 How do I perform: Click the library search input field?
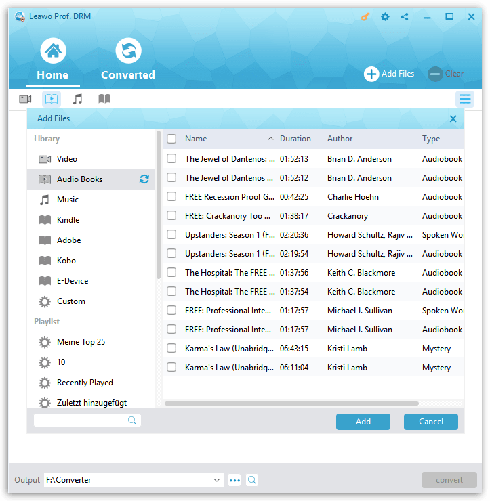[80, 421]
